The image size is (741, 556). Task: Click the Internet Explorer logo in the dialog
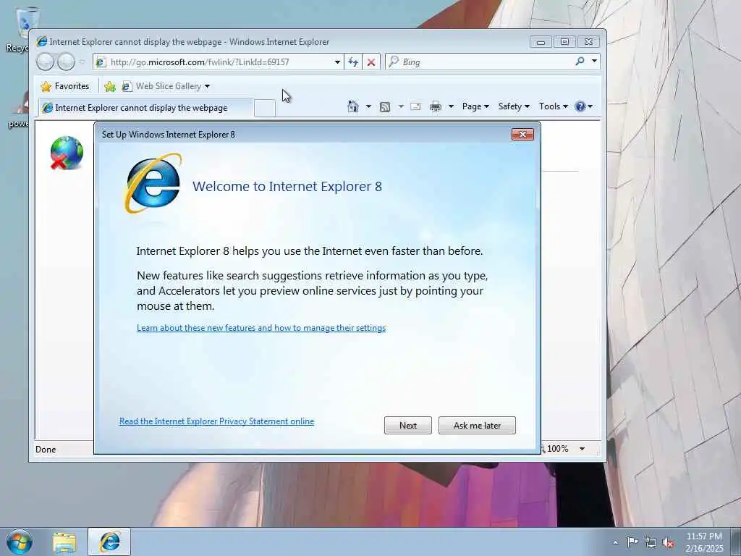(153, 183)
